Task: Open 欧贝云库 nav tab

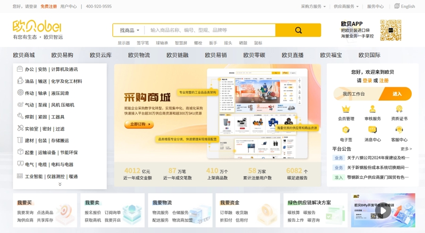Action: (x=101, y=55)
